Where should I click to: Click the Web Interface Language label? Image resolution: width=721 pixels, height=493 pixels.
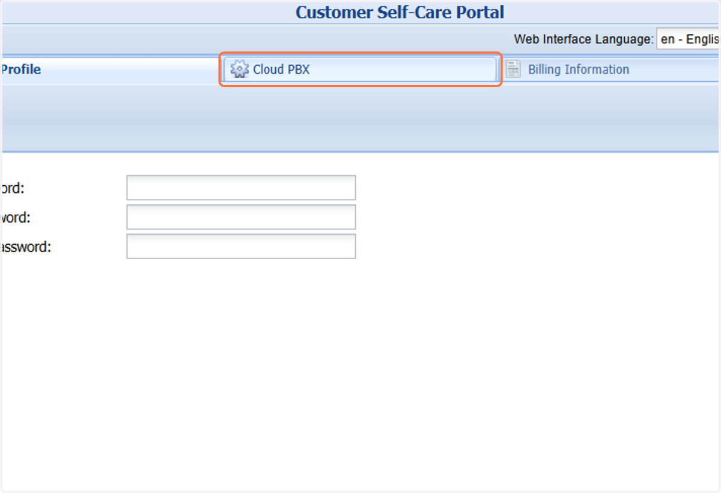(x=583, y=40)
